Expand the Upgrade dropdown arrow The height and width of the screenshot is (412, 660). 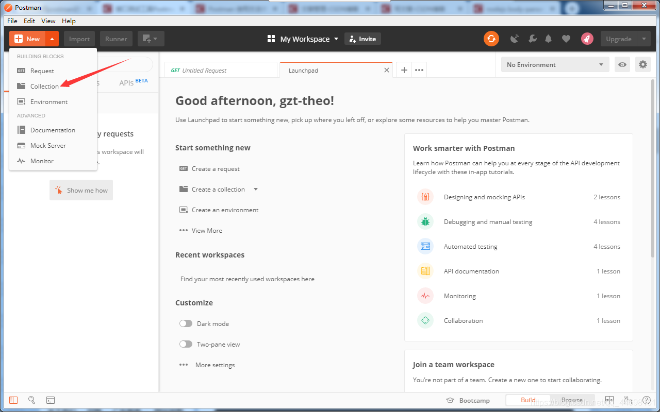[x=643, y=39]
